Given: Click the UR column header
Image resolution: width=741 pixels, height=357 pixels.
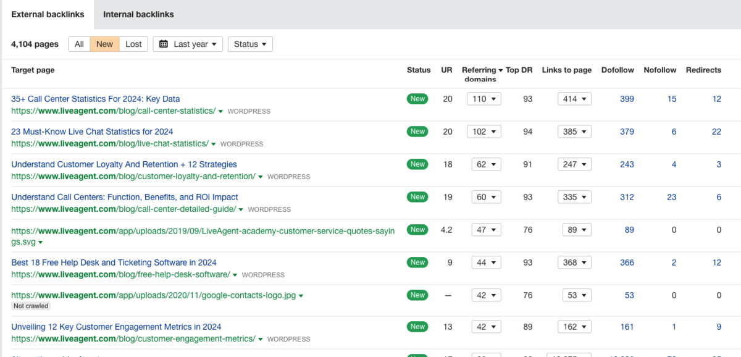Looking at the screenshot, I should pos(446,70).
